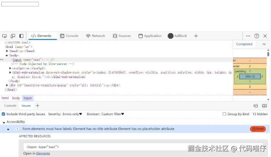Switch to the Console drawer tab
Screen dimensions: 271x157
pos(10,106)
